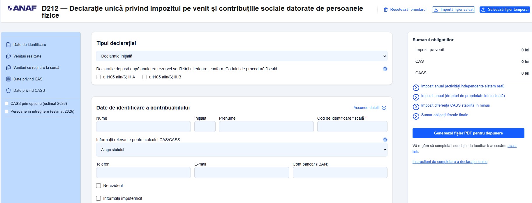
Task: Open the Alege statutul dropdown
Action: coord(241,149)
